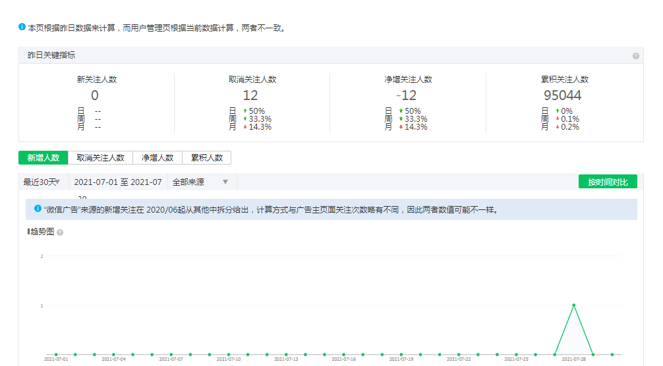This screenshot has width=663, height=366.
Task: Click the blue info icon beside the top notice
Action: (22, 28)
